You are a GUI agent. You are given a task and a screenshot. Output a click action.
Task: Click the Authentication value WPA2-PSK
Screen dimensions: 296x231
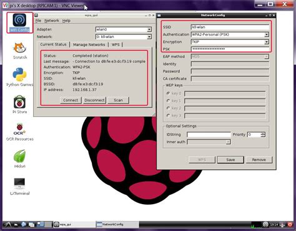click(x=81, y=67)
